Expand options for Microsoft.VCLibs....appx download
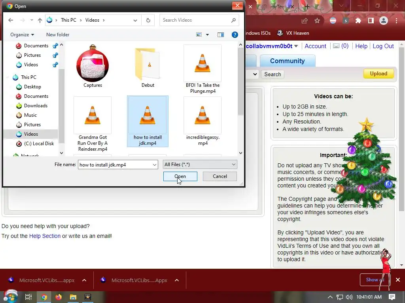405x303 pixels. (x=84, y=280)
